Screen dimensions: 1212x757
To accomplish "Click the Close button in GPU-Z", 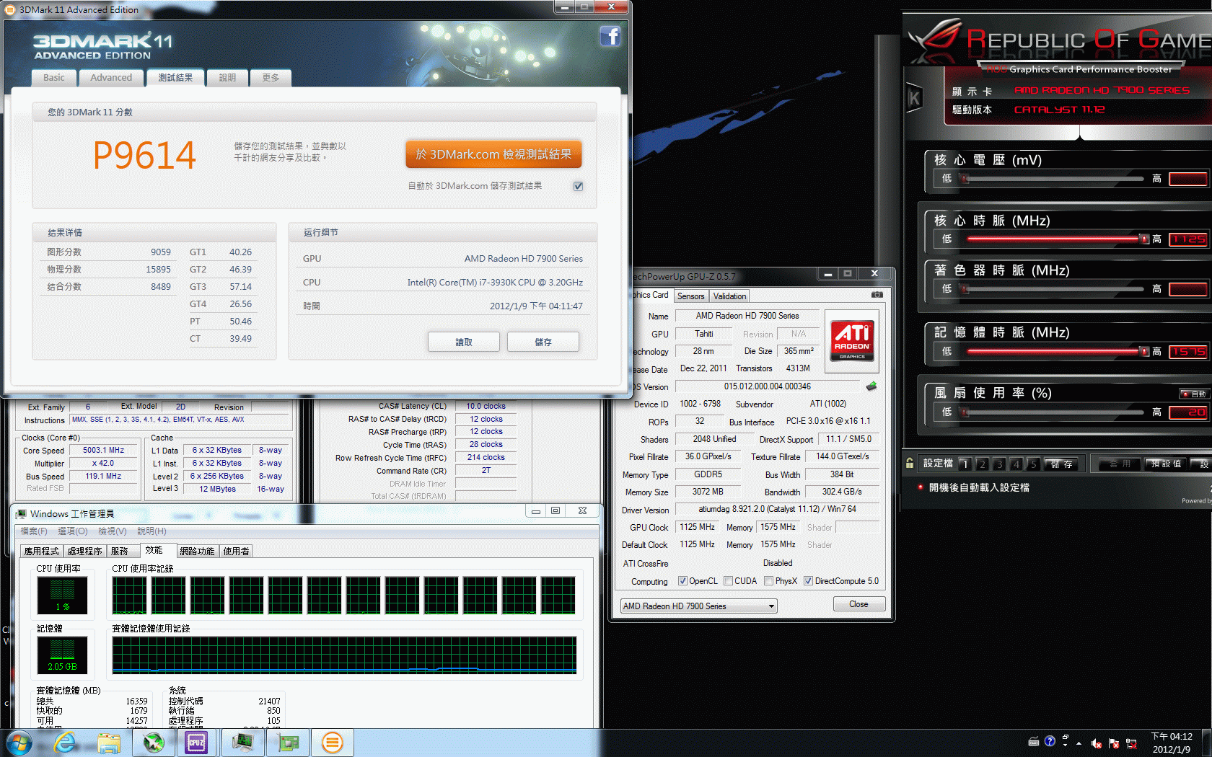I will point(858,604).
